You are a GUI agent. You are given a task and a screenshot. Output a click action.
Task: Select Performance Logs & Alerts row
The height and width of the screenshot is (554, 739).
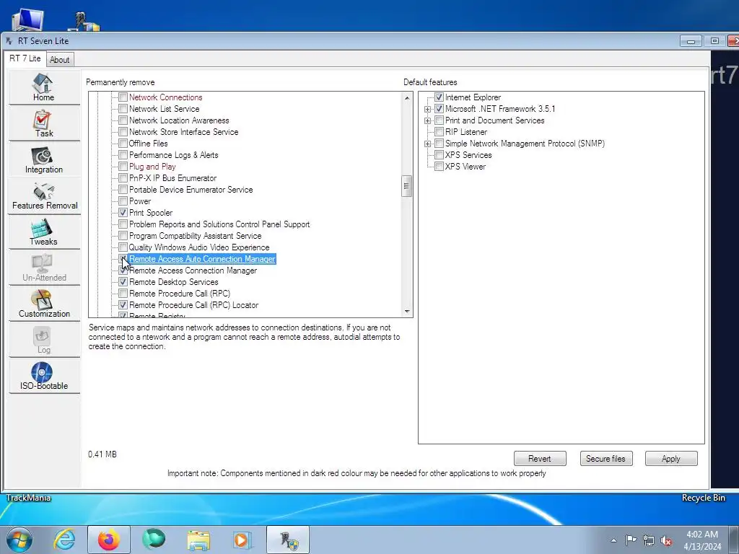tap(173, 155)
